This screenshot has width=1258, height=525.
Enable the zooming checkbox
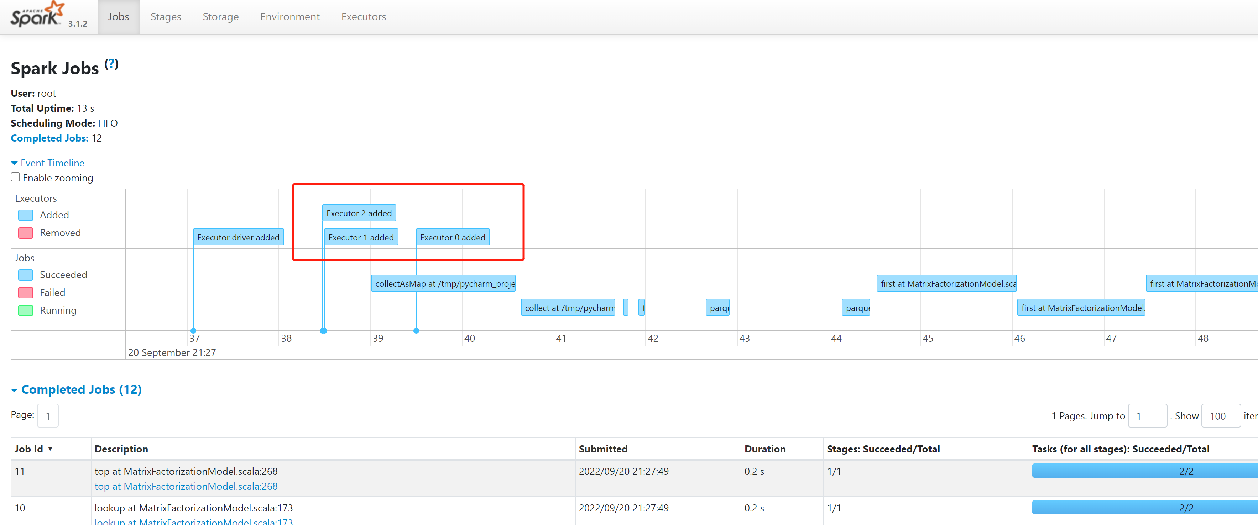pos(16,177)
